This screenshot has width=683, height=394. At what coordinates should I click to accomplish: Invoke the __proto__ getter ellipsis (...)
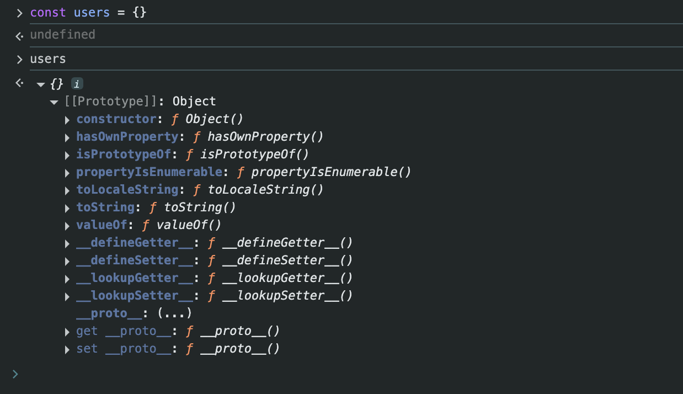tap(174, 313)
